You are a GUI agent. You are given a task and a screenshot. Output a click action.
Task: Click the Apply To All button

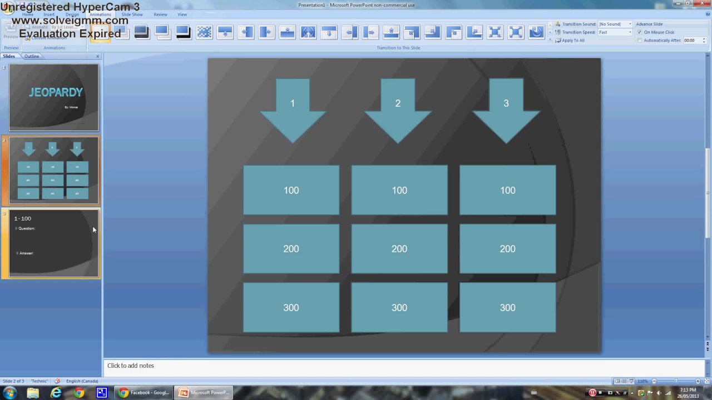570,41
